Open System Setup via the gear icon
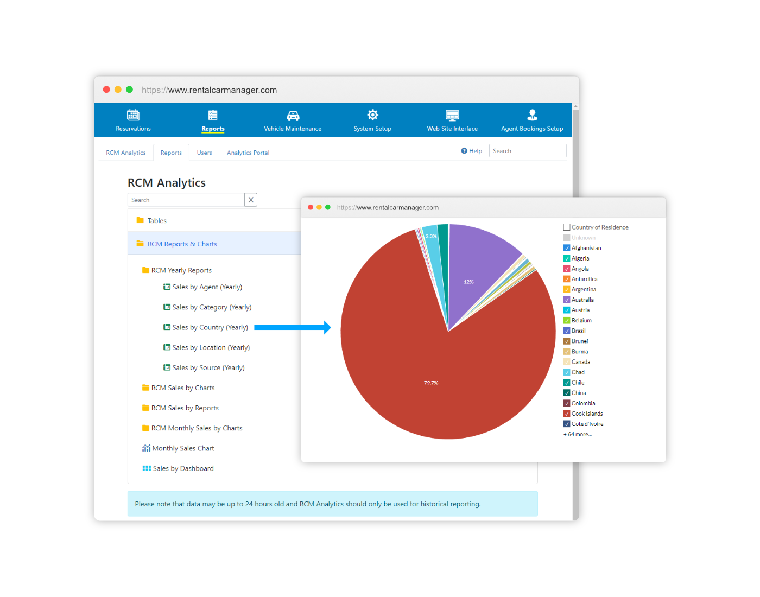This screenshot has height=597, width=760. tap(372, 115)
